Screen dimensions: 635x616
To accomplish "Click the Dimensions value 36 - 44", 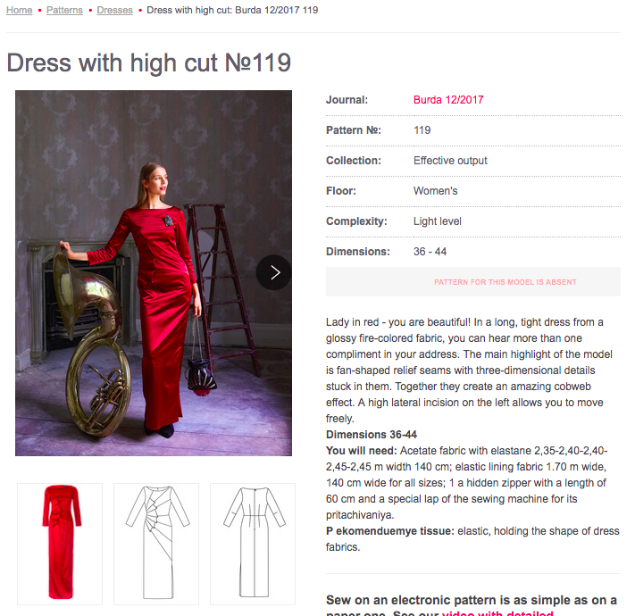I will (430, 252).
